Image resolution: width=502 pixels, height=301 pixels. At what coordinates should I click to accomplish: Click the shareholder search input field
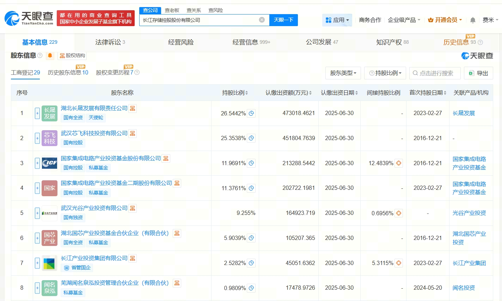click(x=435, y=73)
